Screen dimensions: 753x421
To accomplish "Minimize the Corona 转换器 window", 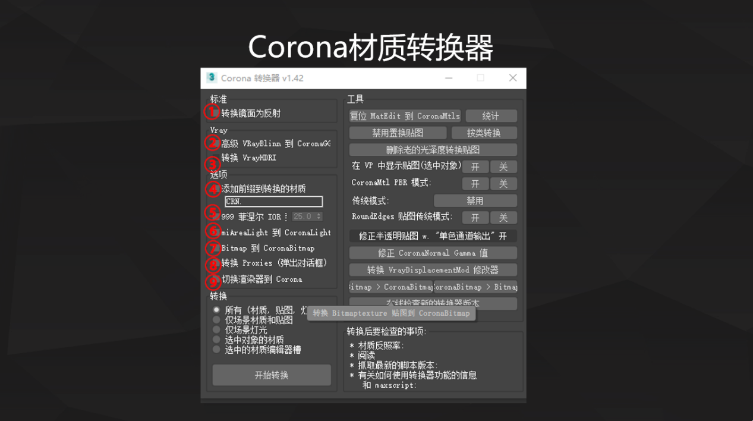I will (449, 78).
